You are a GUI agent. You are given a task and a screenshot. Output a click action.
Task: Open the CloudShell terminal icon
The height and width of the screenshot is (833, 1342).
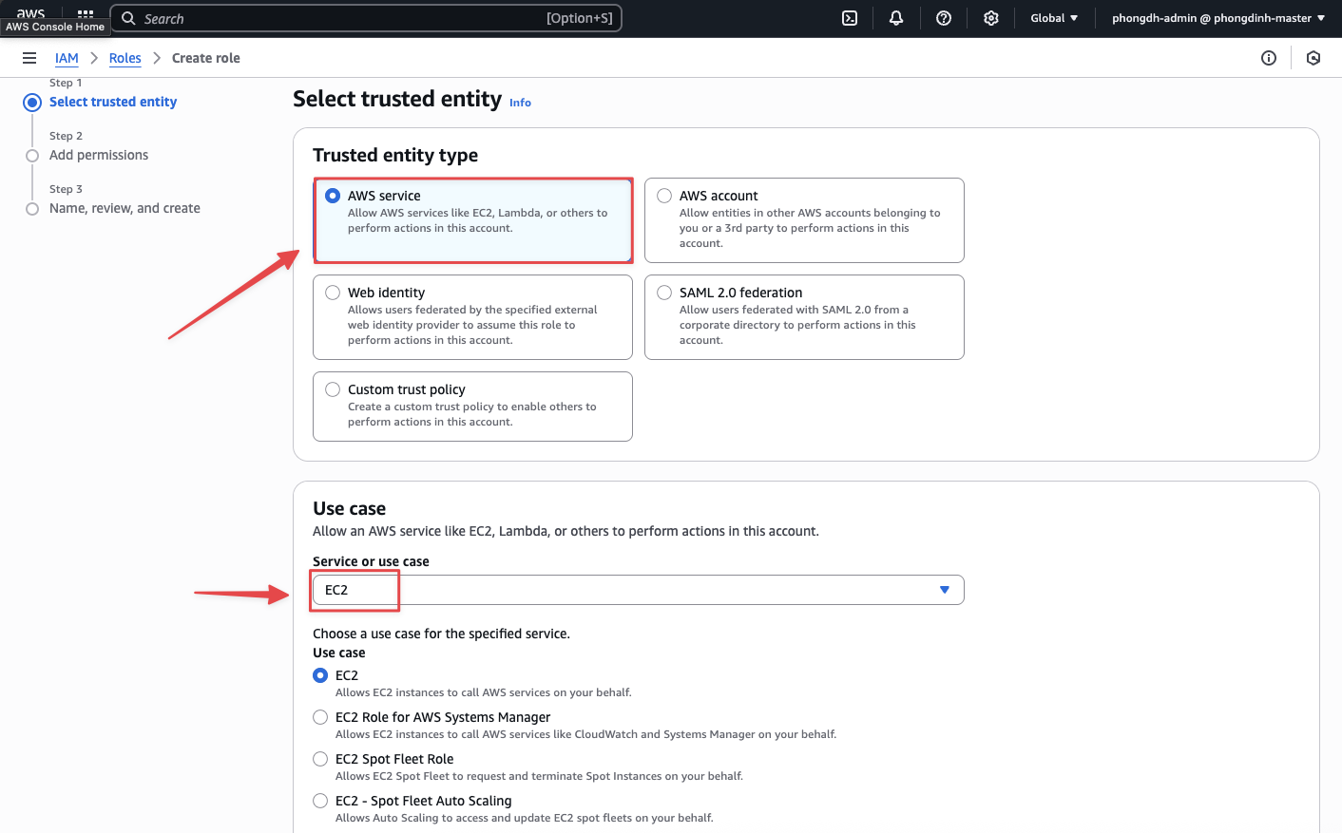click(x=850, y=18)
